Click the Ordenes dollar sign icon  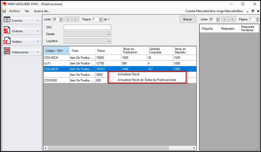click(7, 30)
